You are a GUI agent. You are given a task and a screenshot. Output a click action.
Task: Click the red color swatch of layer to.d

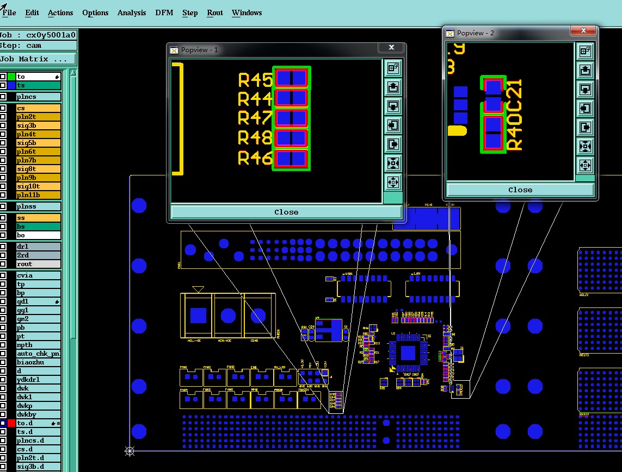(x=11, y=423)
